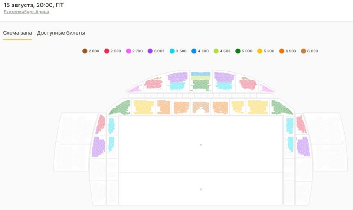Click the blue seating block at top center

point(201,74)
